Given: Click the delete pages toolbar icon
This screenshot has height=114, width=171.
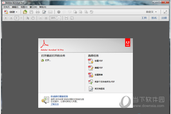Looking at the screenshot, I should point(75,12).
